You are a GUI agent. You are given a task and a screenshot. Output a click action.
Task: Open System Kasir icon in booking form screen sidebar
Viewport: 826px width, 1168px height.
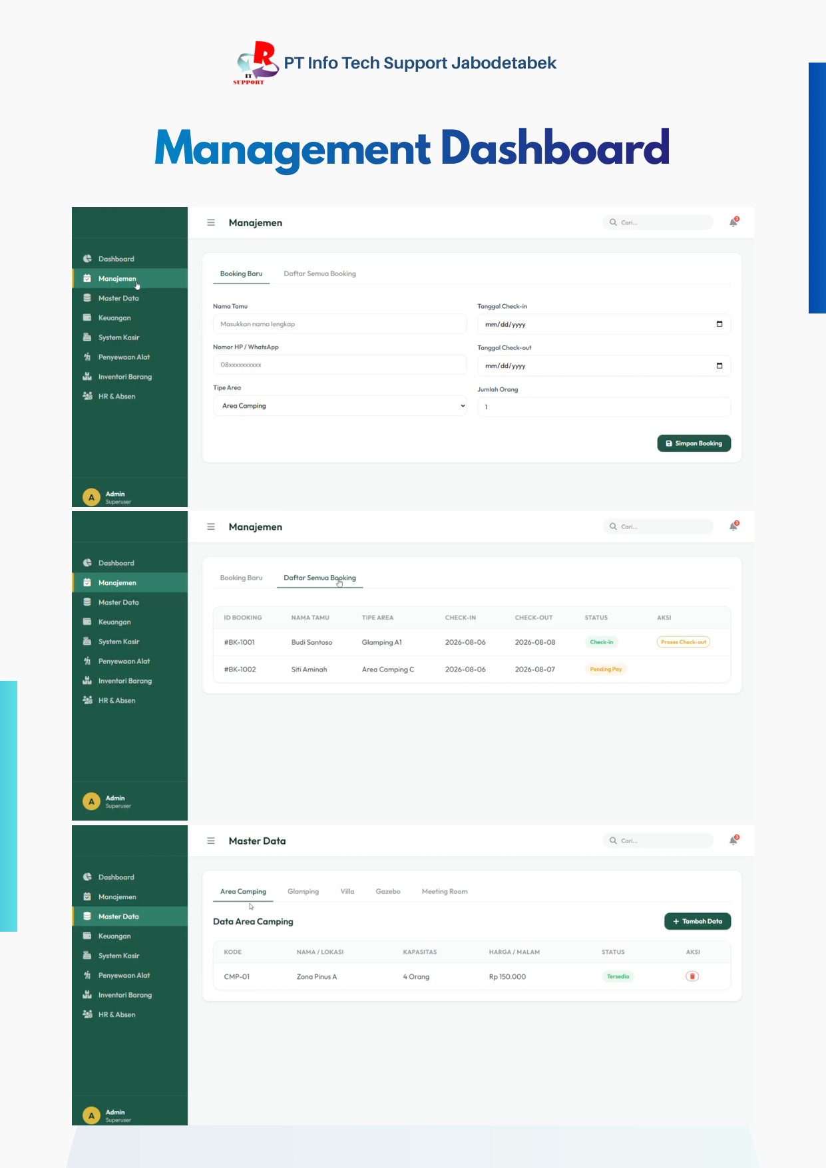pyautogui.click(x=87, y=337)
